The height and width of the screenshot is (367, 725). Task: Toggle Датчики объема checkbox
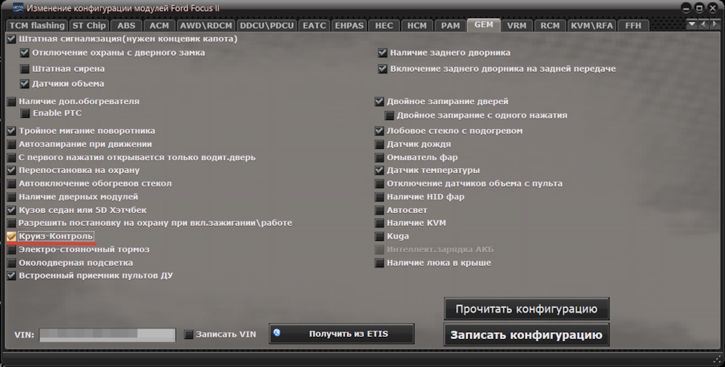click(24, 84)
